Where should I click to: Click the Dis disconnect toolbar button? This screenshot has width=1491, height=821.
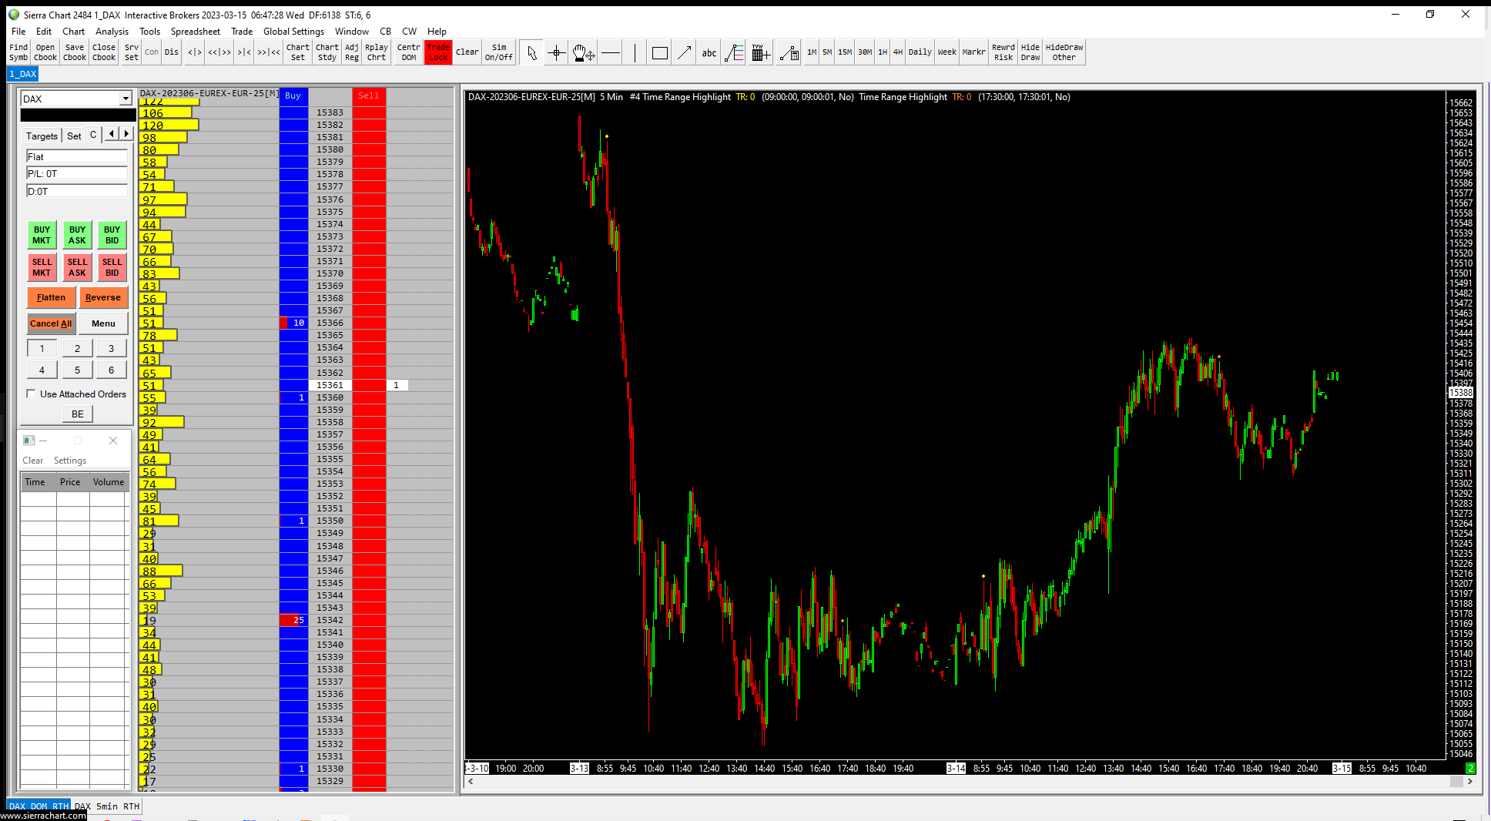point(172,52)
